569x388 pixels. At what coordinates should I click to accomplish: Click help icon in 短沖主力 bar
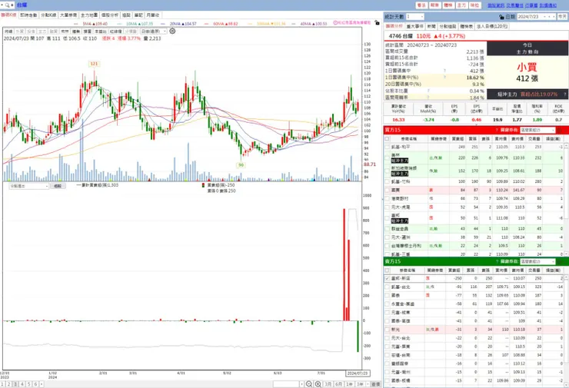click(564, 95)
